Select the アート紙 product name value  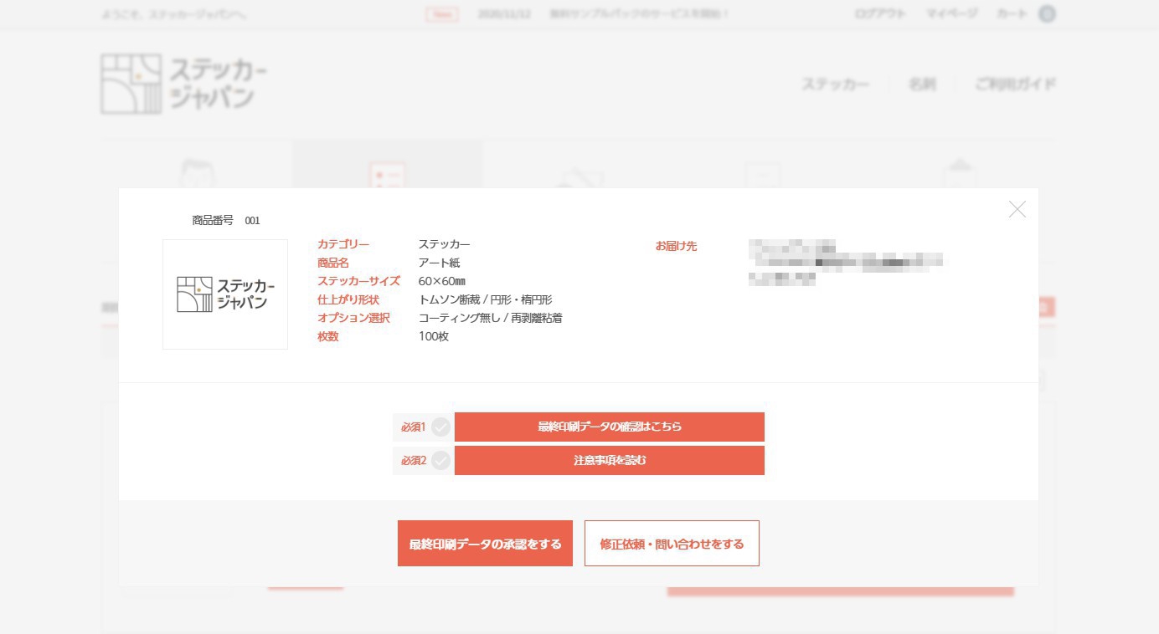coord(439,263)
